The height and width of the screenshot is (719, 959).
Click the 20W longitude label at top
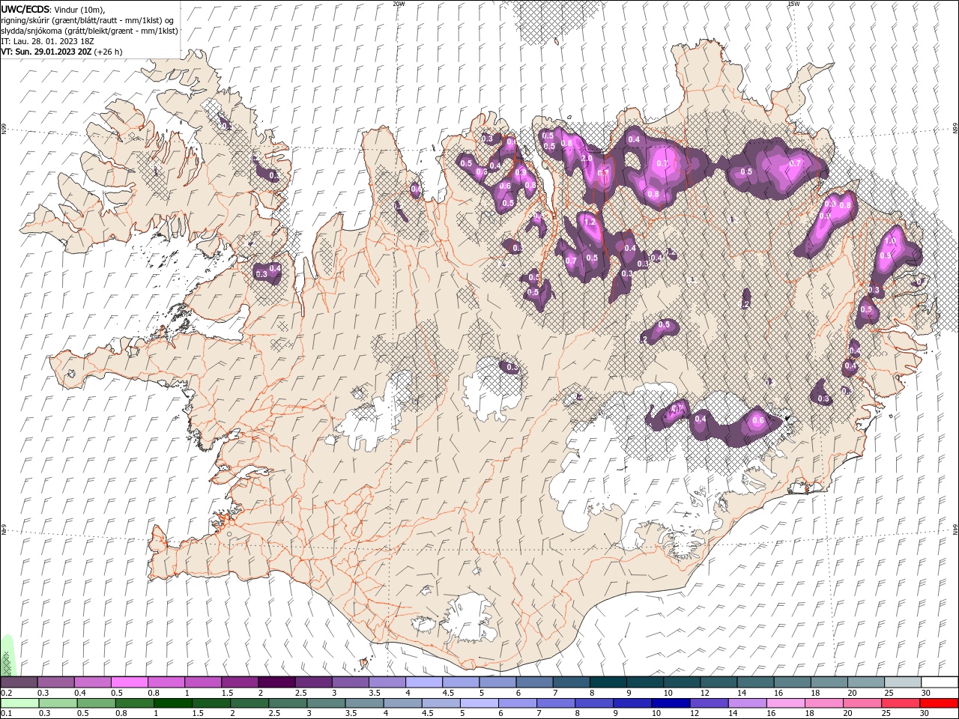click(x=399, y=4)
